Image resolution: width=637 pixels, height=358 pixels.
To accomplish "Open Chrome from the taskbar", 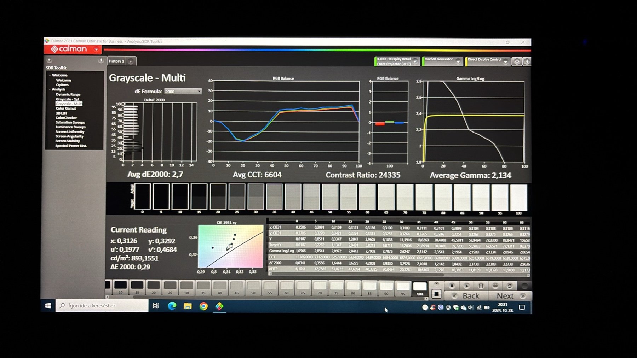I will (203, 306).
